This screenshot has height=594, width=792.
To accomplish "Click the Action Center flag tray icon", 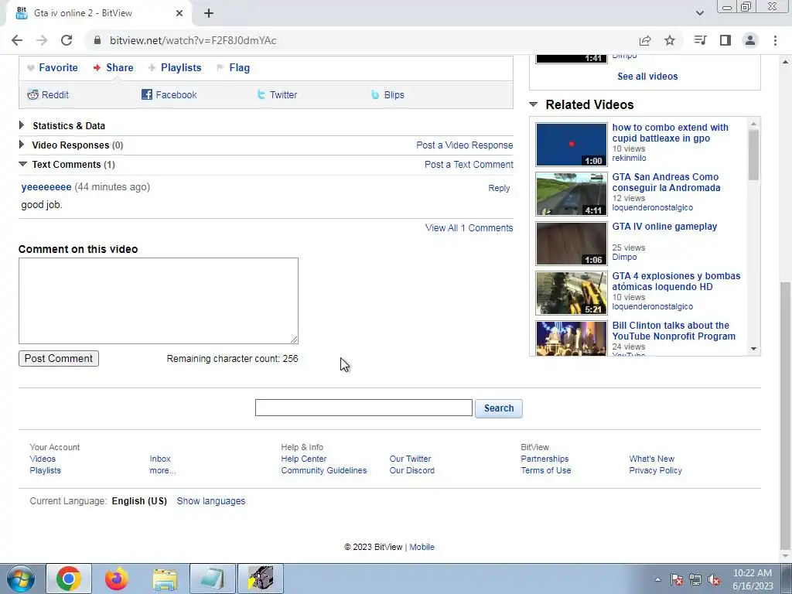I will pyautogui.click(x=677, y=580).
